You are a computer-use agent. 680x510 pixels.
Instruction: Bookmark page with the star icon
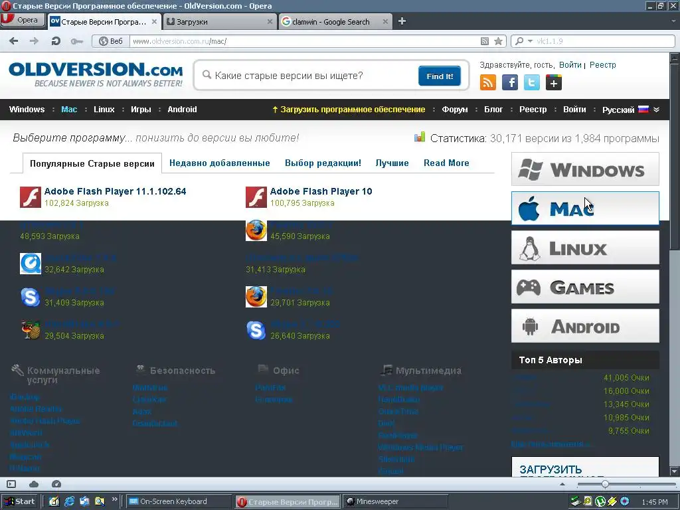pos(499,41)
